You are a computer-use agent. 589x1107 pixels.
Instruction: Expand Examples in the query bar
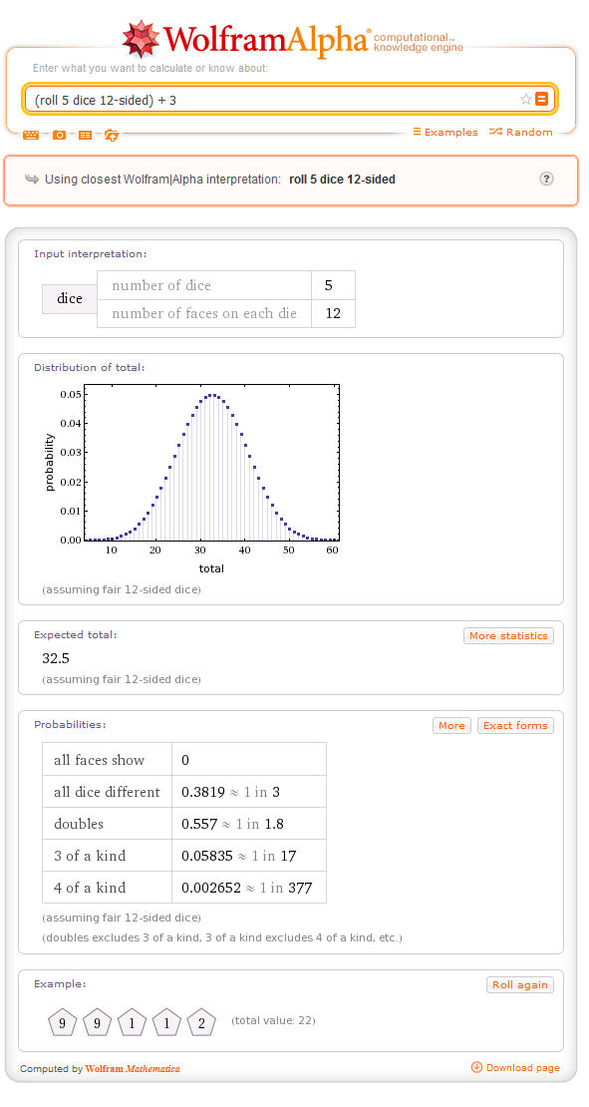coord(444,132)
